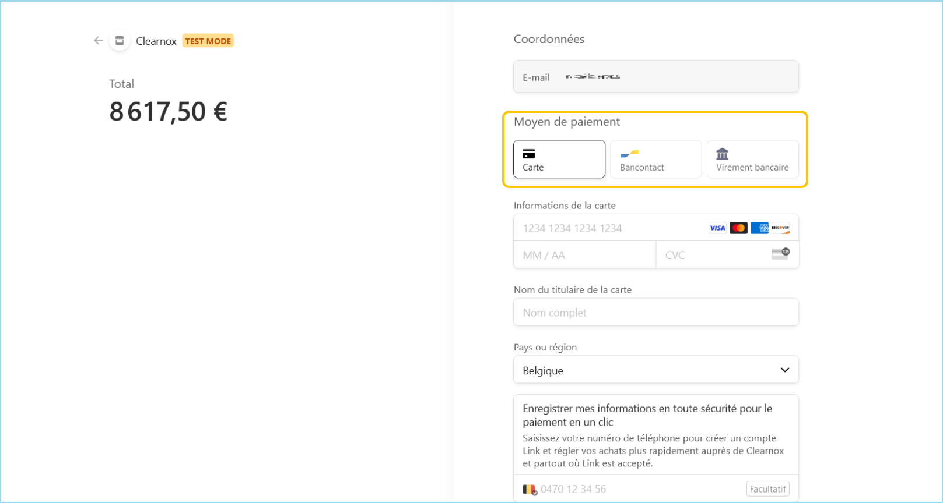Screen dimensions: 943x503
Task: Click the chevron beside Belgique
Action: 785,370
